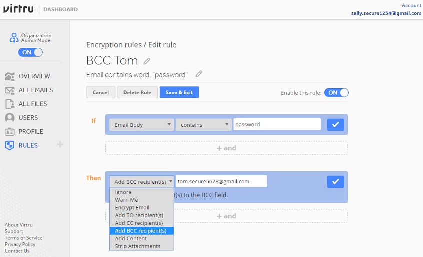Click the Delete Rule button
The image size is (423, 257).
pyautogui.click(x=137, y=92)
